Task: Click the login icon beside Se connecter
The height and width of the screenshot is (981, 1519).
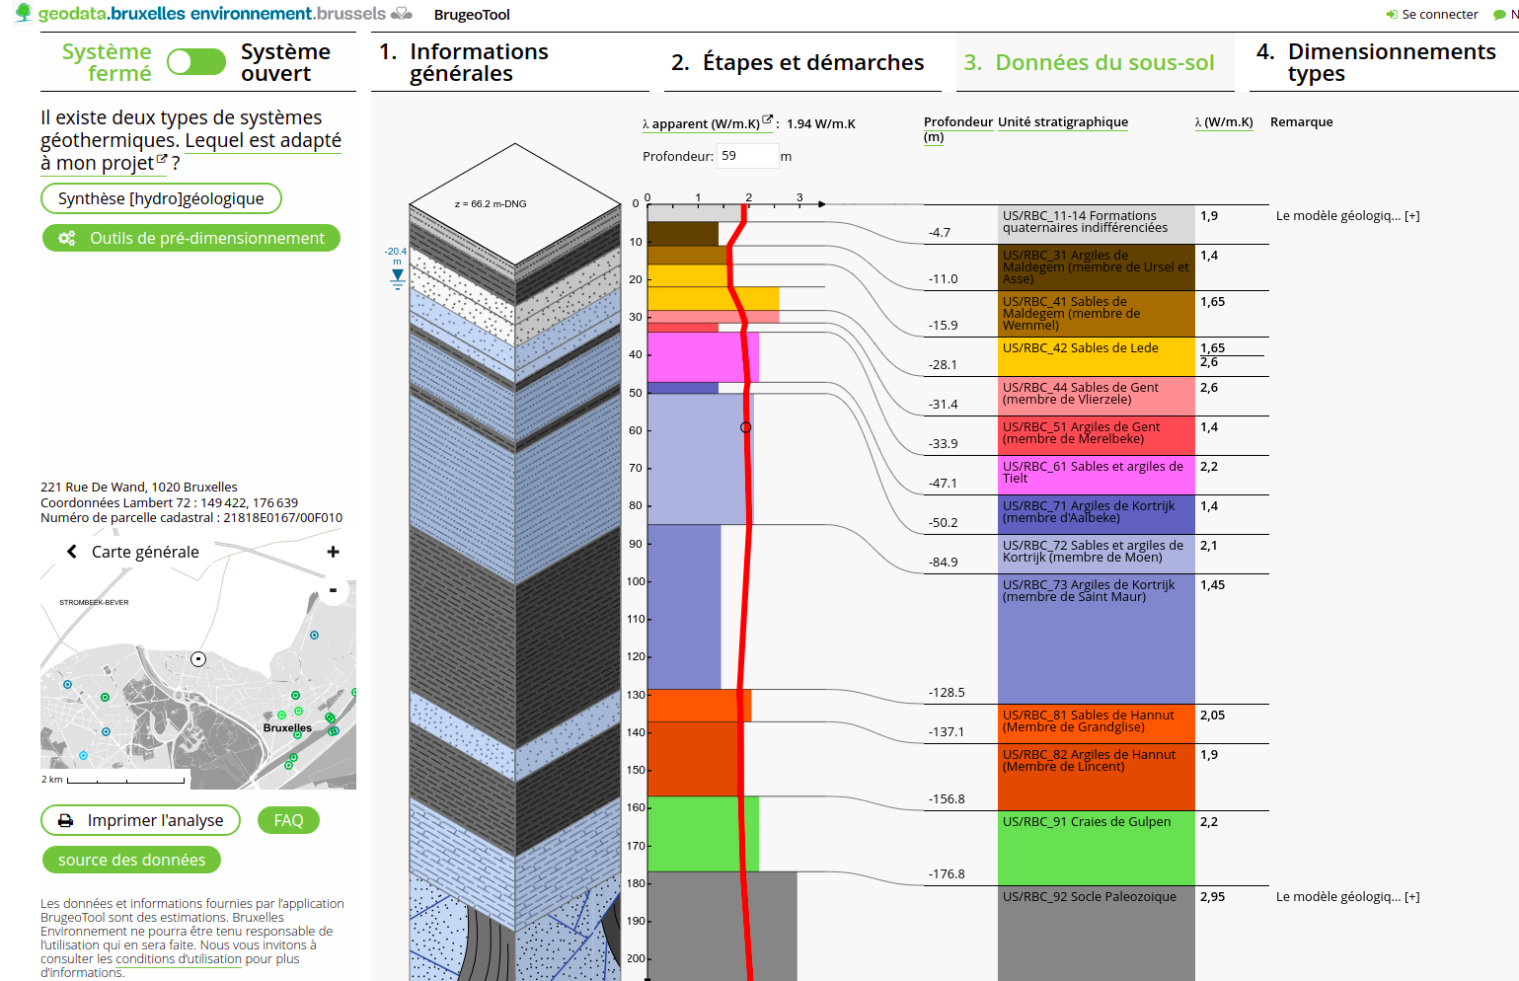Action: (1392, 15)
